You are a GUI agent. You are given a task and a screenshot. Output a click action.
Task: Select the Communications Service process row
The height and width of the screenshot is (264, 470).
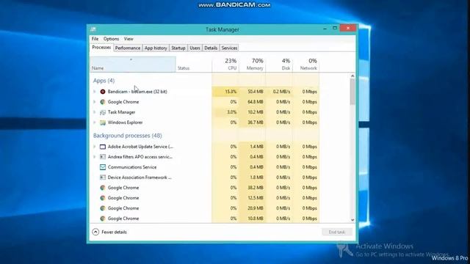[205, 167]
